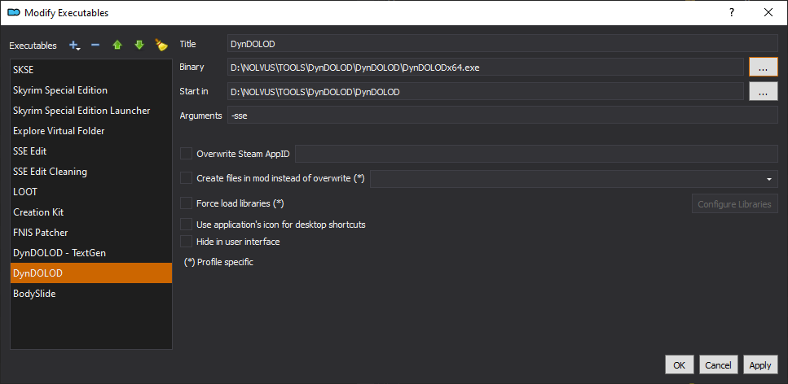Click the broom reset executables icon
Image resolution: width=788 pixels, height=384 pixels.
161,46
